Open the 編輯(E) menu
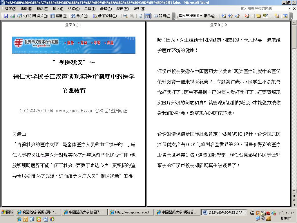The height and width of the screenshot is (223, 297). point(26,8)
